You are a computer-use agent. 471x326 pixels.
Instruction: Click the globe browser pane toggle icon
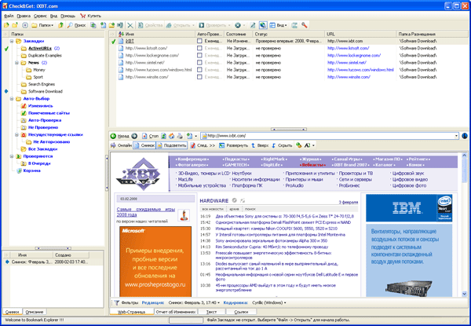point(263,25)
